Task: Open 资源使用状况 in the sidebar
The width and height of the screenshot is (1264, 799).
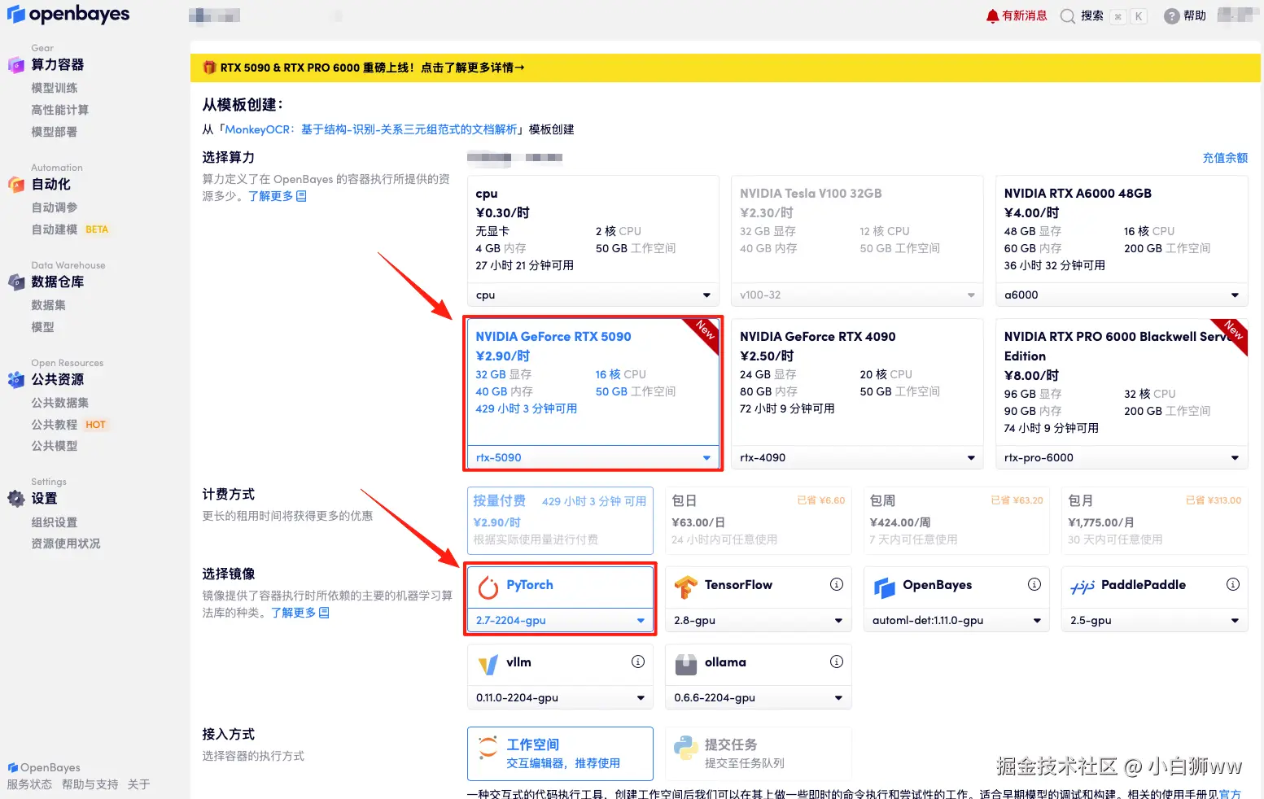Action: [x=66, y=544]
